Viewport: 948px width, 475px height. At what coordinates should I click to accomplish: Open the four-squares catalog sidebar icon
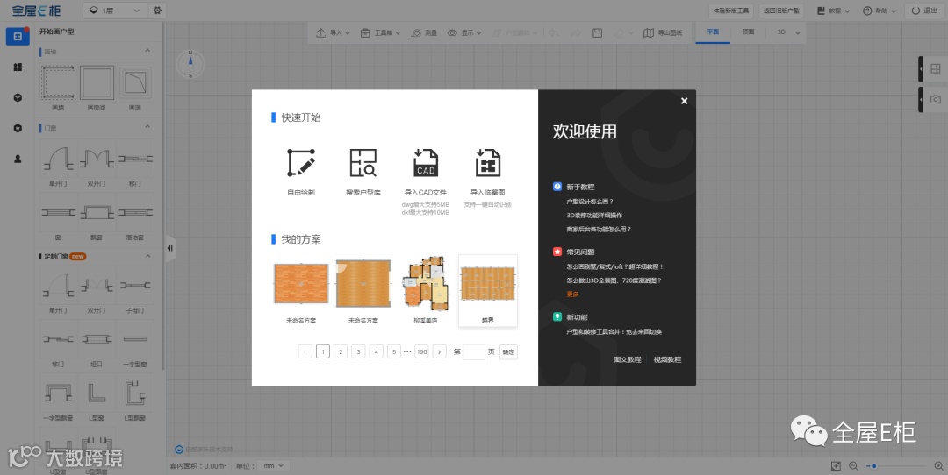tap(18, 67)
